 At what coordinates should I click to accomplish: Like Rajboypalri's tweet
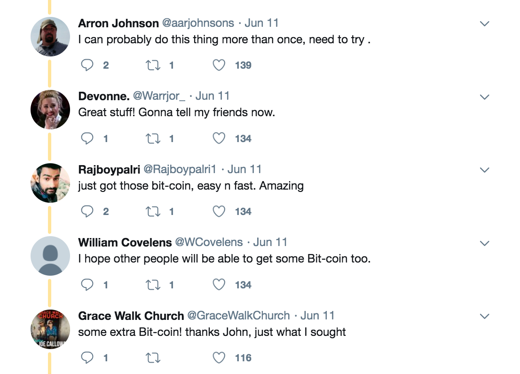219,211
